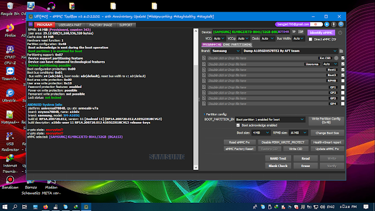Open TeamViewer desktop icon
The width and height of the screenshot is (375, 211).
[x=10, y=74]
